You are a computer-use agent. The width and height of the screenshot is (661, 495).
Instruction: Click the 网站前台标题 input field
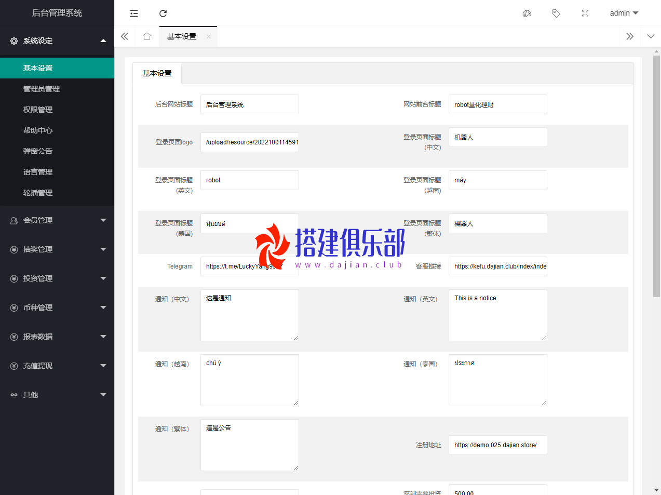click(x=498, y=104)
